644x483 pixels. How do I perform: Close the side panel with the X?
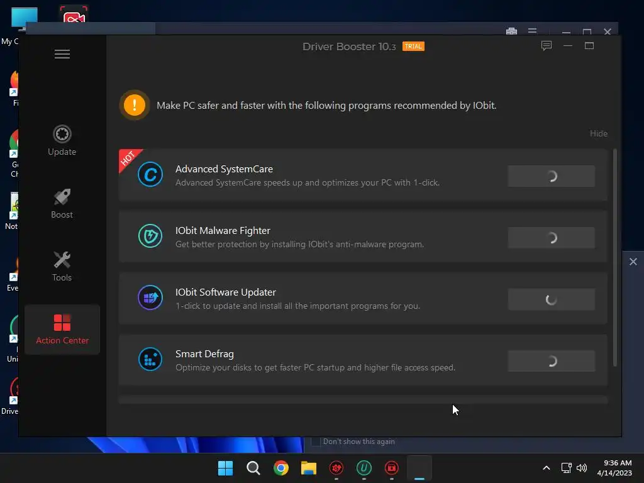(x=633, y=262)
